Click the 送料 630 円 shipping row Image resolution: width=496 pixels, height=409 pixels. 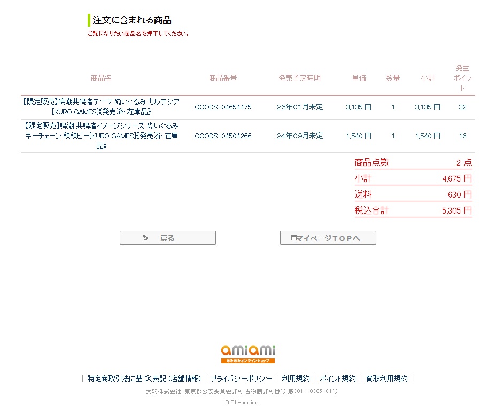pos(413,194)
